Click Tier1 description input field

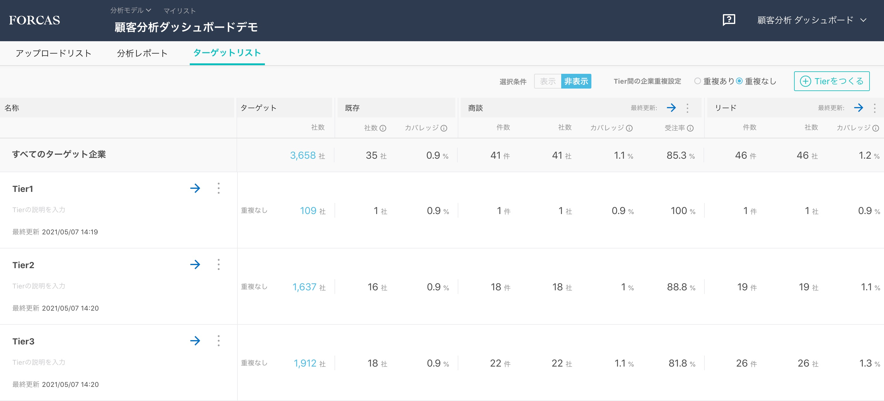point(39,210)
